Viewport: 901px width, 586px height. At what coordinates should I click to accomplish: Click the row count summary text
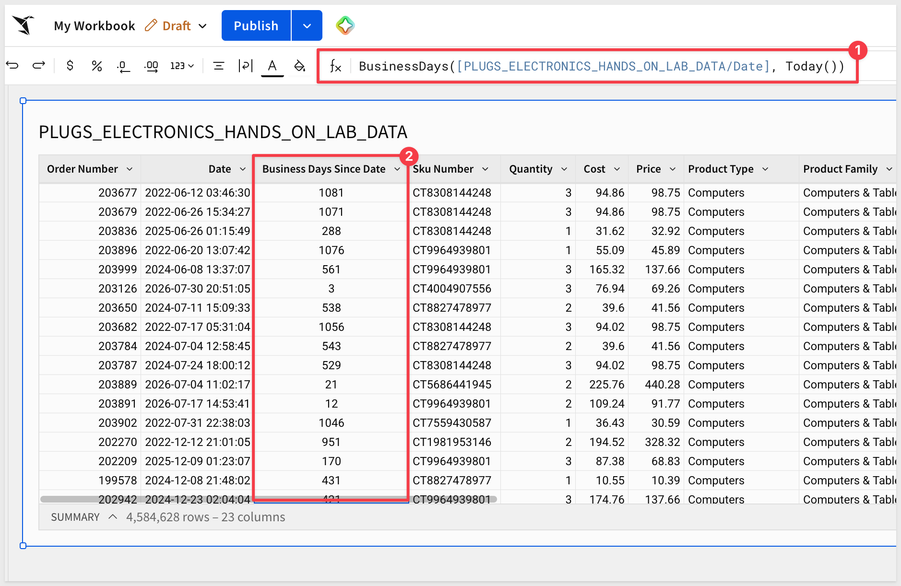coord(205,517)
